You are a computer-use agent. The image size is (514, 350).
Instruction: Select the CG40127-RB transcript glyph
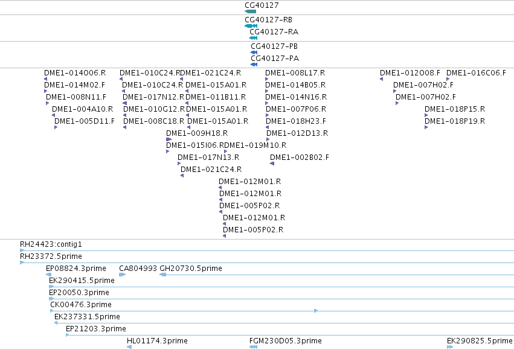[251, 26]
